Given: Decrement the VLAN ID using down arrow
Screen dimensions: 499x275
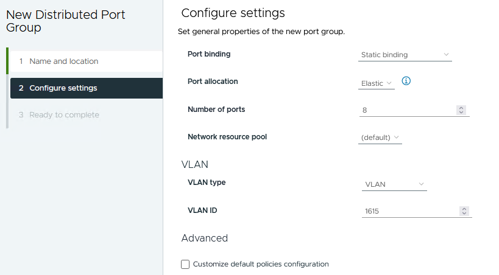Looking at the screenshot, I should (x=464, y=214).
